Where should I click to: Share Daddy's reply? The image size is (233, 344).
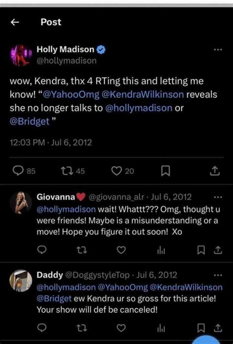coord(218,328)
